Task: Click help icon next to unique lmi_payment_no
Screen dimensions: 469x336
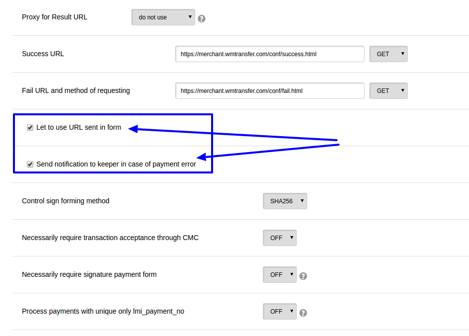Action: click(x=303, y=313)
